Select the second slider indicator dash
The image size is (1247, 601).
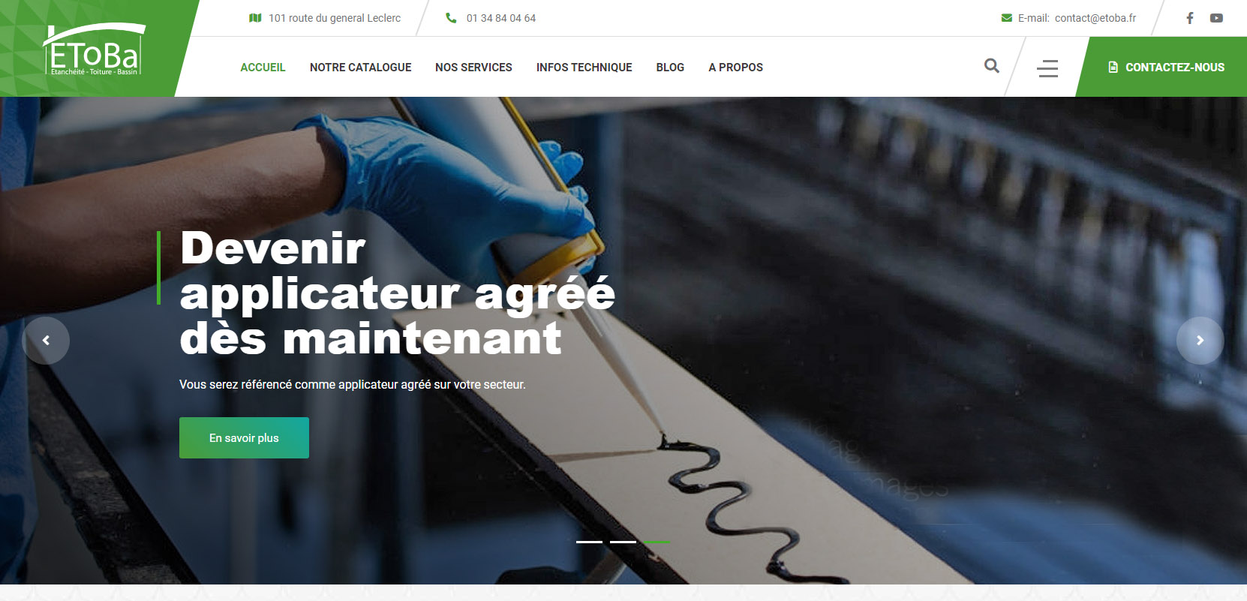pyautogui.click(x=623, y=542)
